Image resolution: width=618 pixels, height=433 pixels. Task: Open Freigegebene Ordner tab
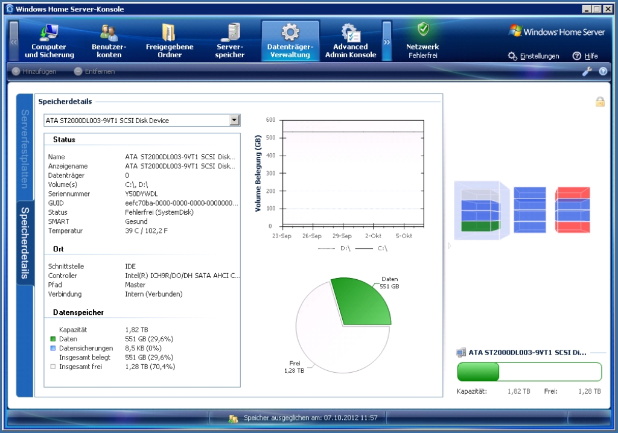(x=170, y=41)
